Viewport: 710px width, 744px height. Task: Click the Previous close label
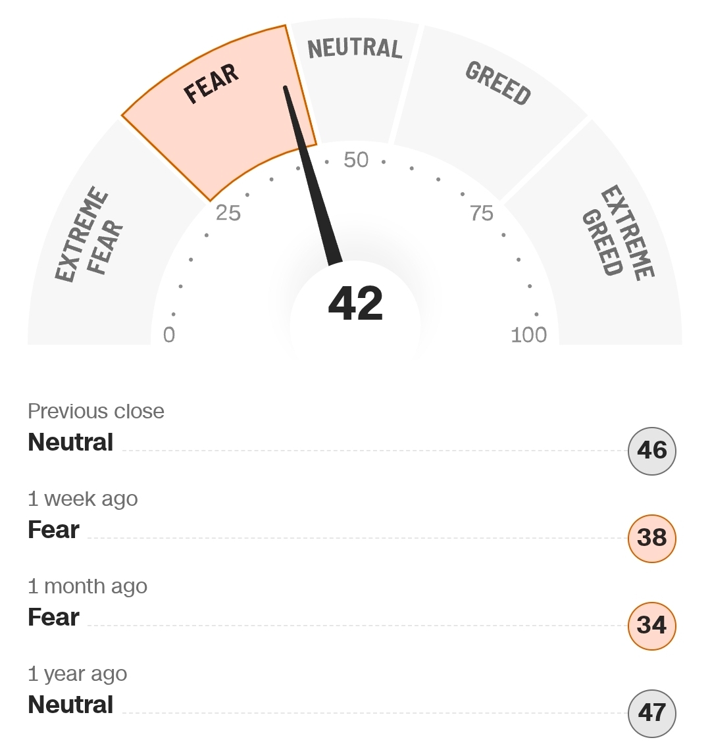tap(96, 411)
